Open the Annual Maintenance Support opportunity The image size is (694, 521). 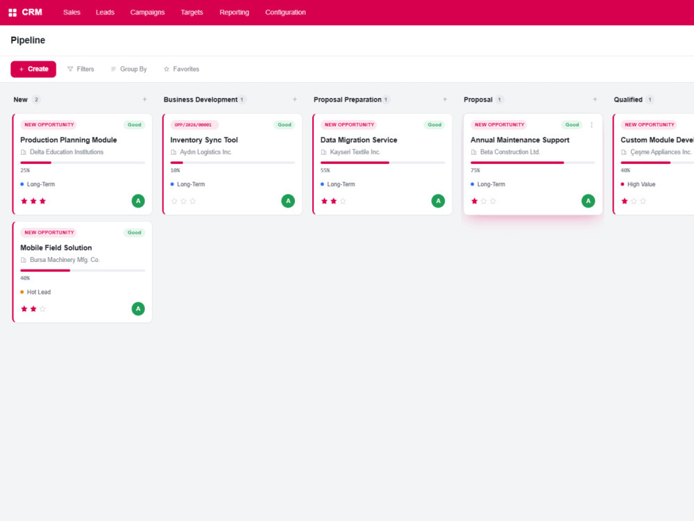pos(520,140)
